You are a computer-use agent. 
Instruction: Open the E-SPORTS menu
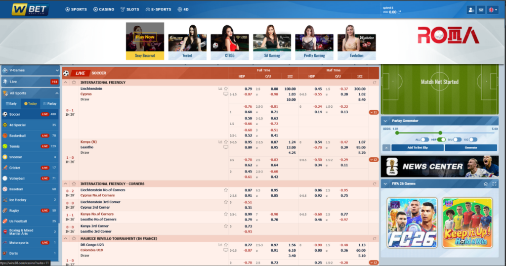pos(158,9)
